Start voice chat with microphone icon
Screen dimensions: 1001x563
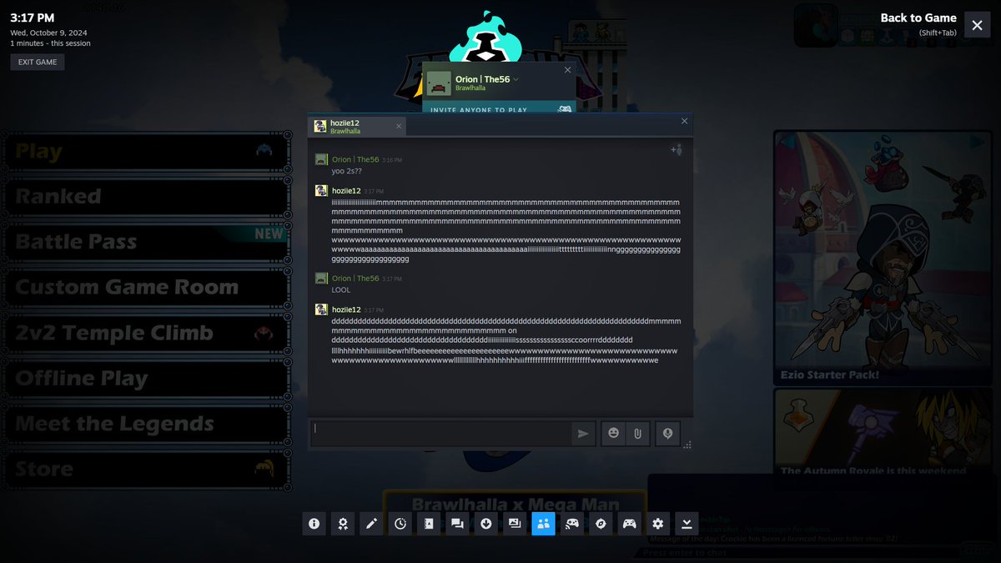(x=667, y=434)
